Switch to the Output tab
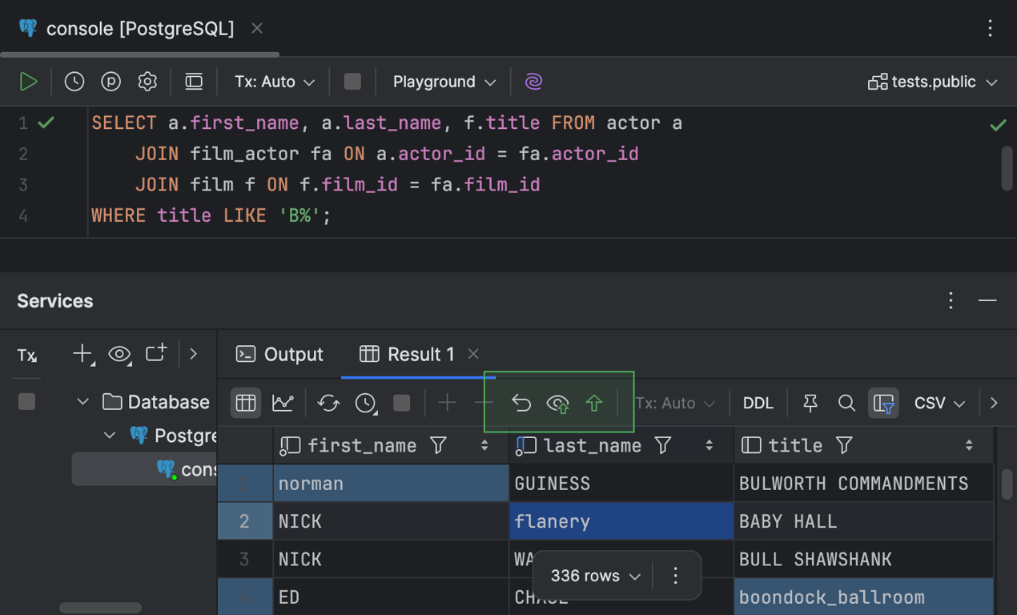This screenshot has height=615, width=1017. (279, 354)
